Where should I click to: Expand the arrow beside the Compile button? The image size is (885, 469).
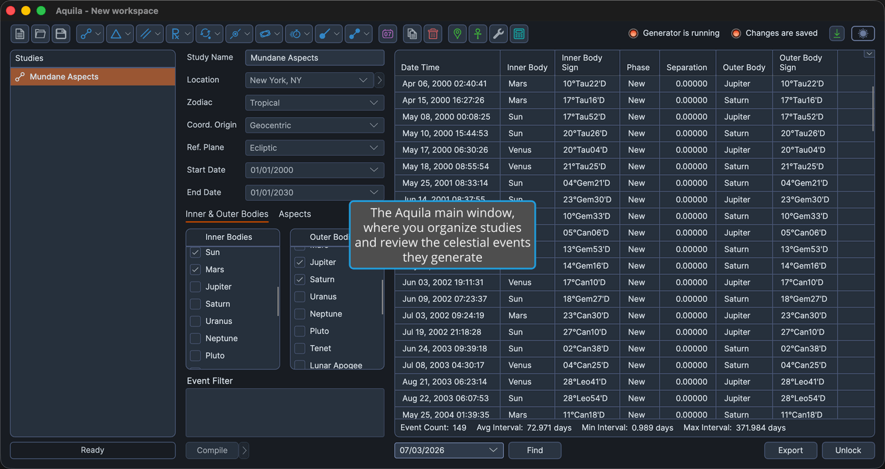tap(245, 450)
